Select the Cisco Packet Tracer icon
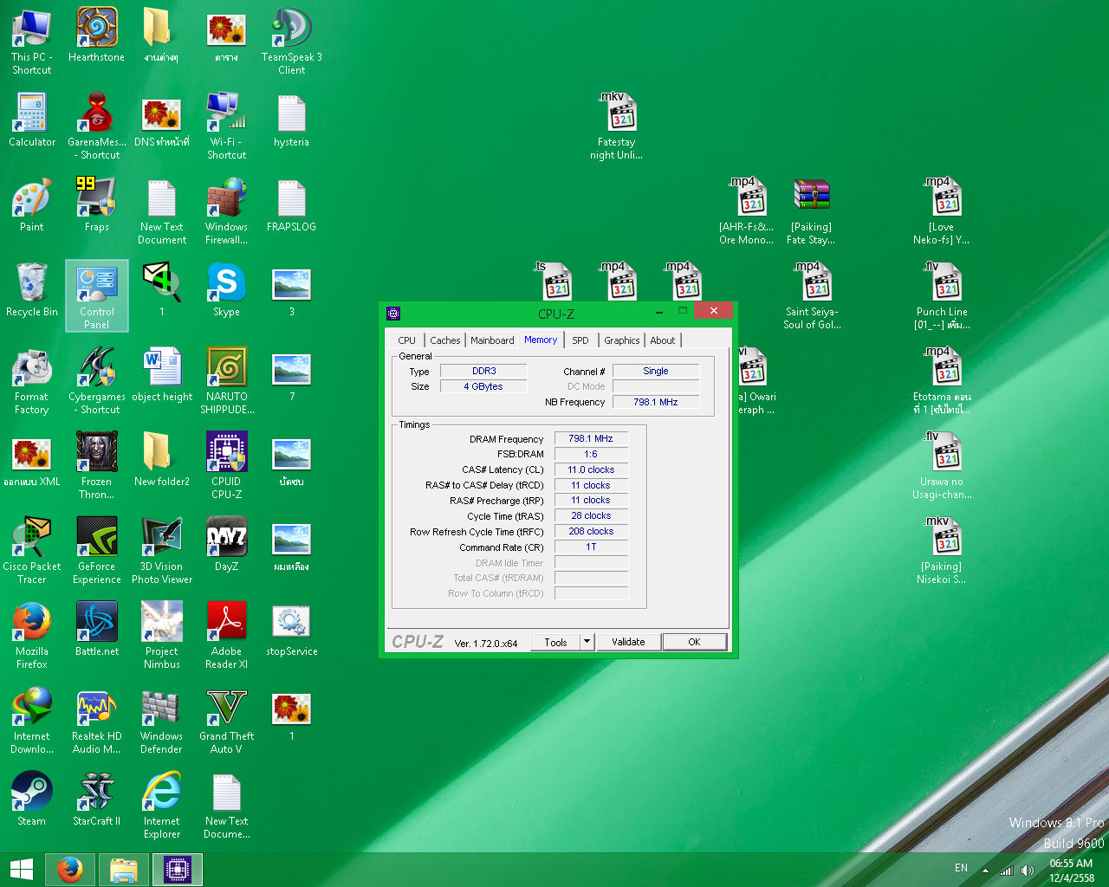 coord(31,538)
